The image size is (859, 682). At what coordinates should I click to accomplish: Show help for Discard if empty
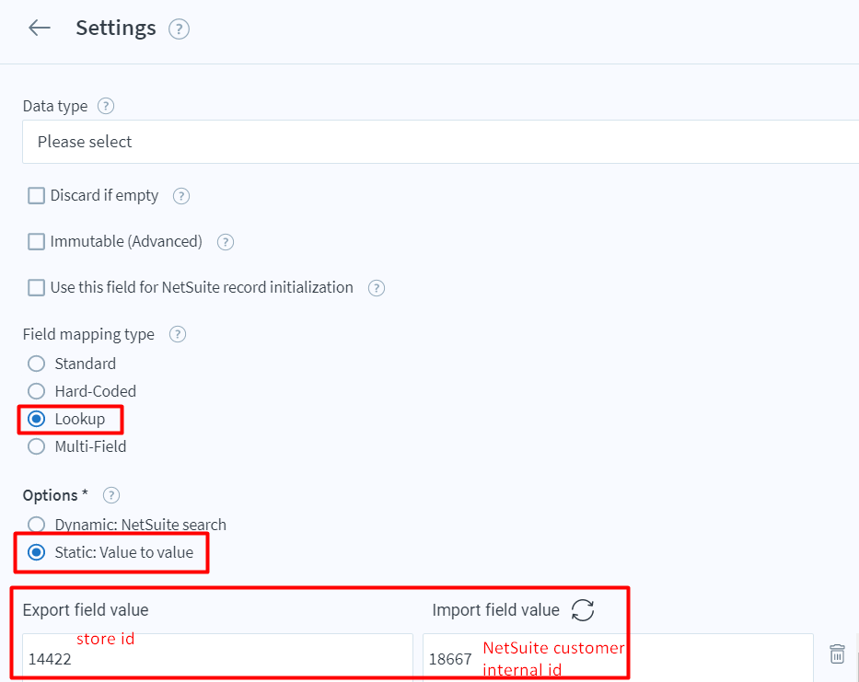tap(181, 196)
